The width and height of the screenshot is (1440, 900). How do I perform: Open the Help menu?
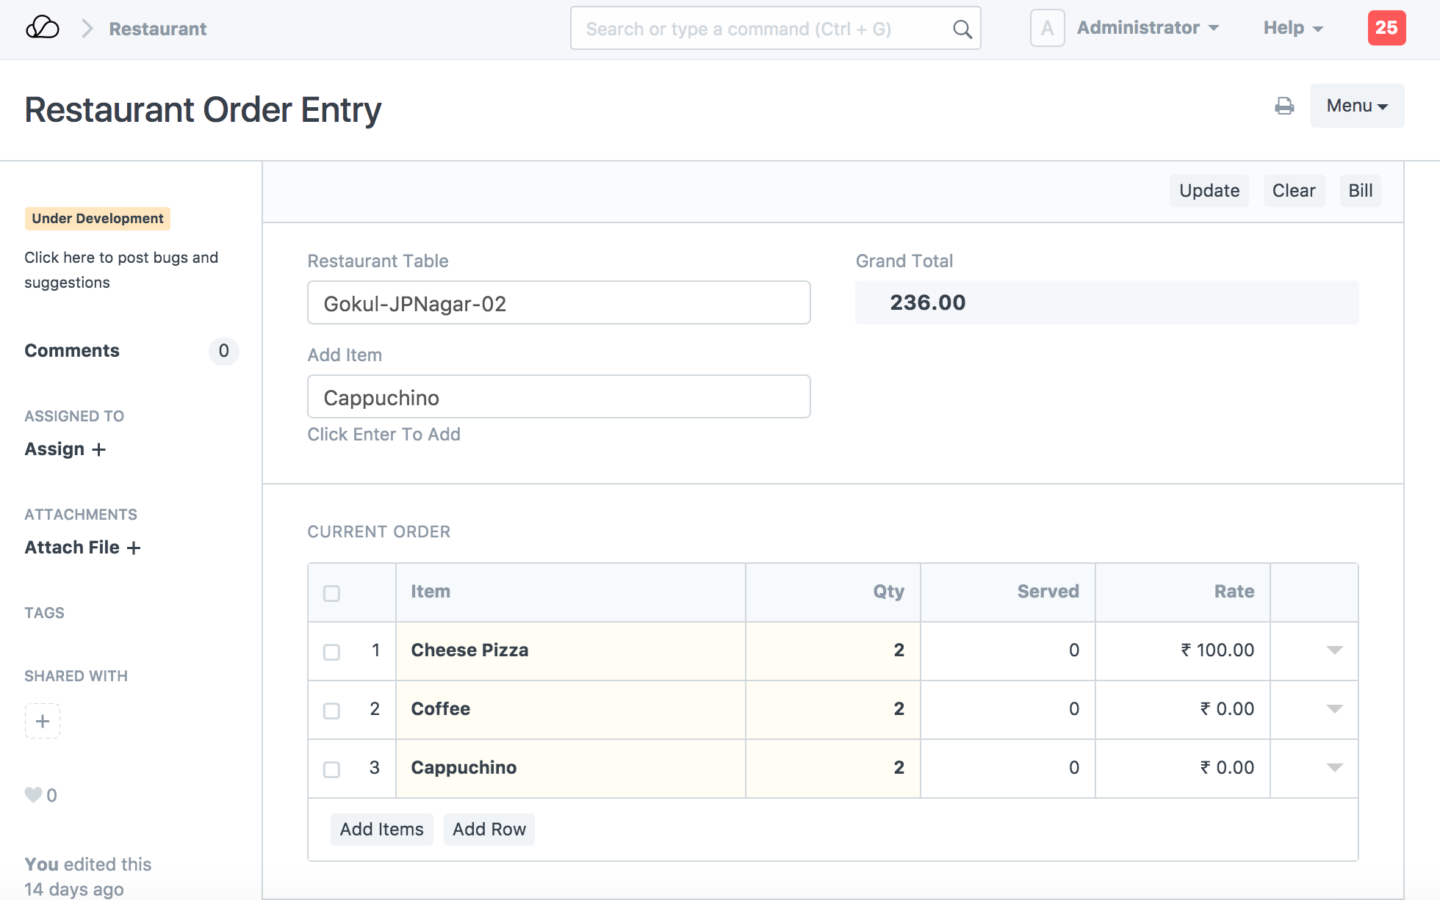[1292, 29]
